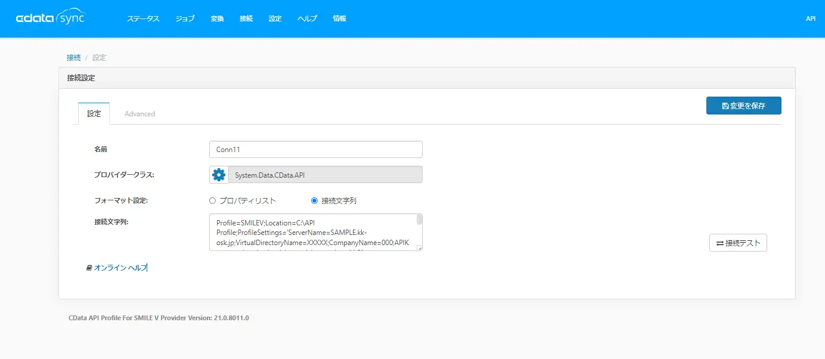Click the provider class gear icon
The width and height of the screenshot is (825, 359).
[x=219, y=175]
